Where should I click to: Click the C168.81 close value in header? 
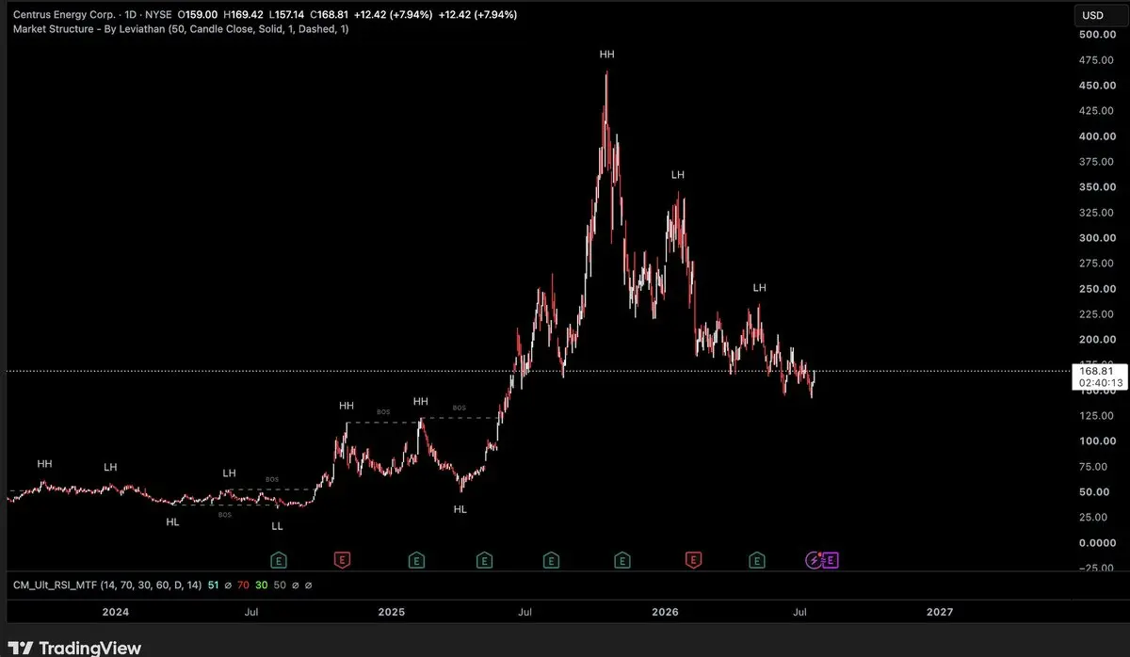click(329, 15)
